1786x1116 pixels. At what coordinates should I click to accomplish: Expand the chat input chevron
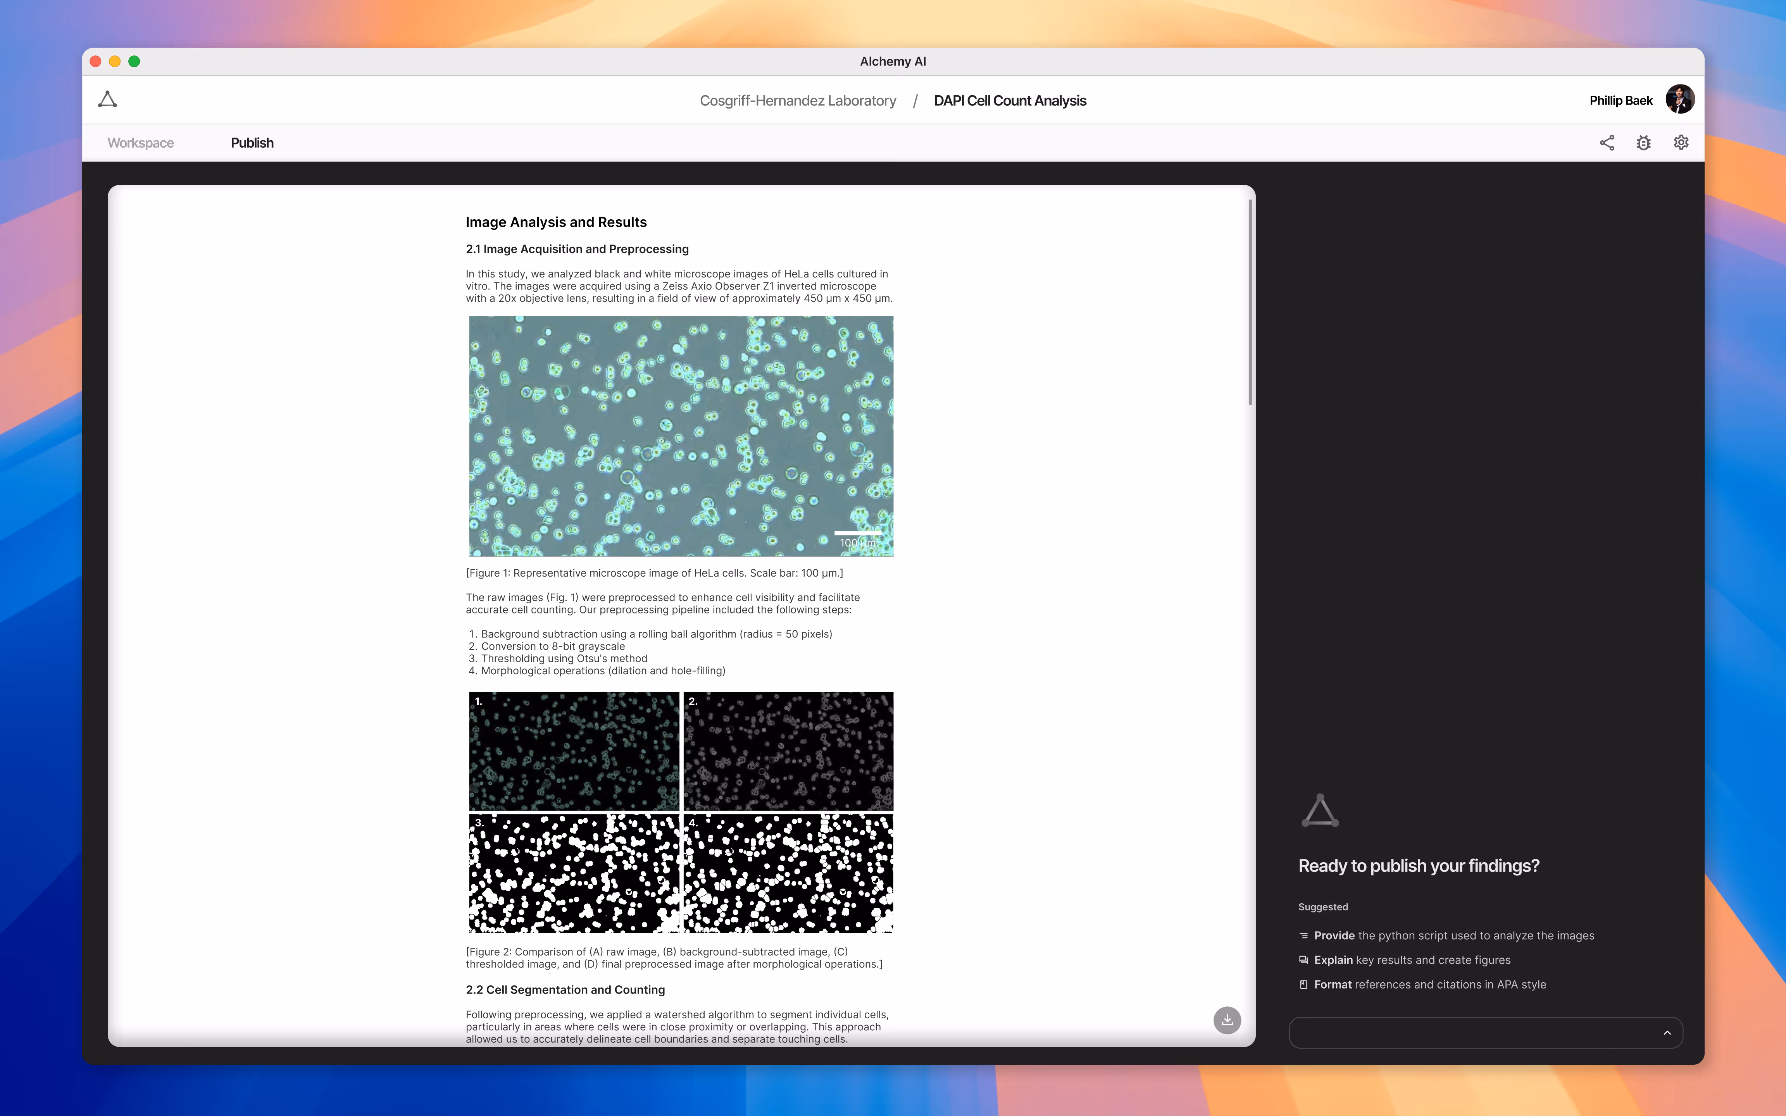pyautogui.click(x=1667, y=1033)
